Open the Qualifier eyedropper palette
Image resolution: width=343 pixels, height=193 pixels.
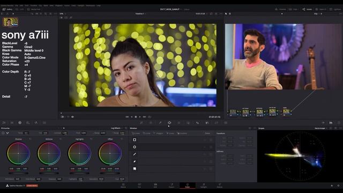click(x=160, y=123)
